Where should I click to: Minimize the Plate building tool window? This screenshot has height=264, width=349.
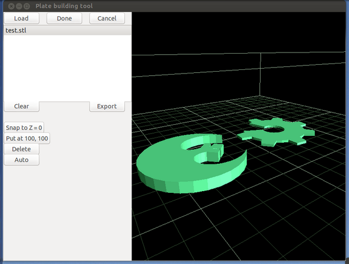[19, 6]
